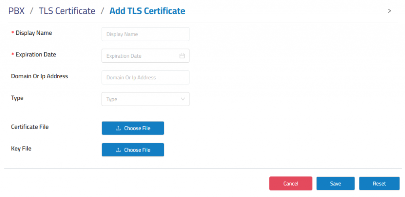Focus the Domain Or Ip Address input field
The width and height of the screenshot is (405, 197).
[x=146, y=77]
